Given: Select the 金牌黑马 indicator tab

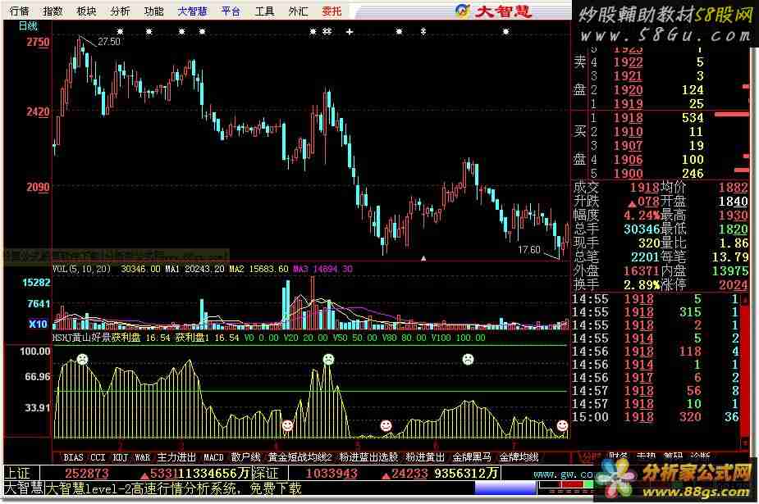Looking at the screenshot, I should coord(472,457).
